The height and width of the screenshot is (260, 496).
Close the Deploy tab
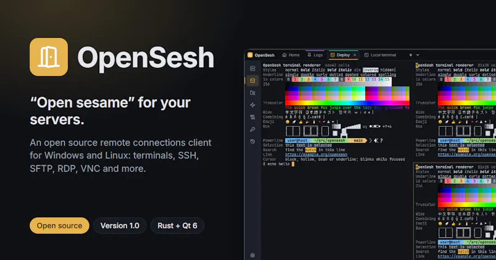pyautogui.click(x=355, y=55)
